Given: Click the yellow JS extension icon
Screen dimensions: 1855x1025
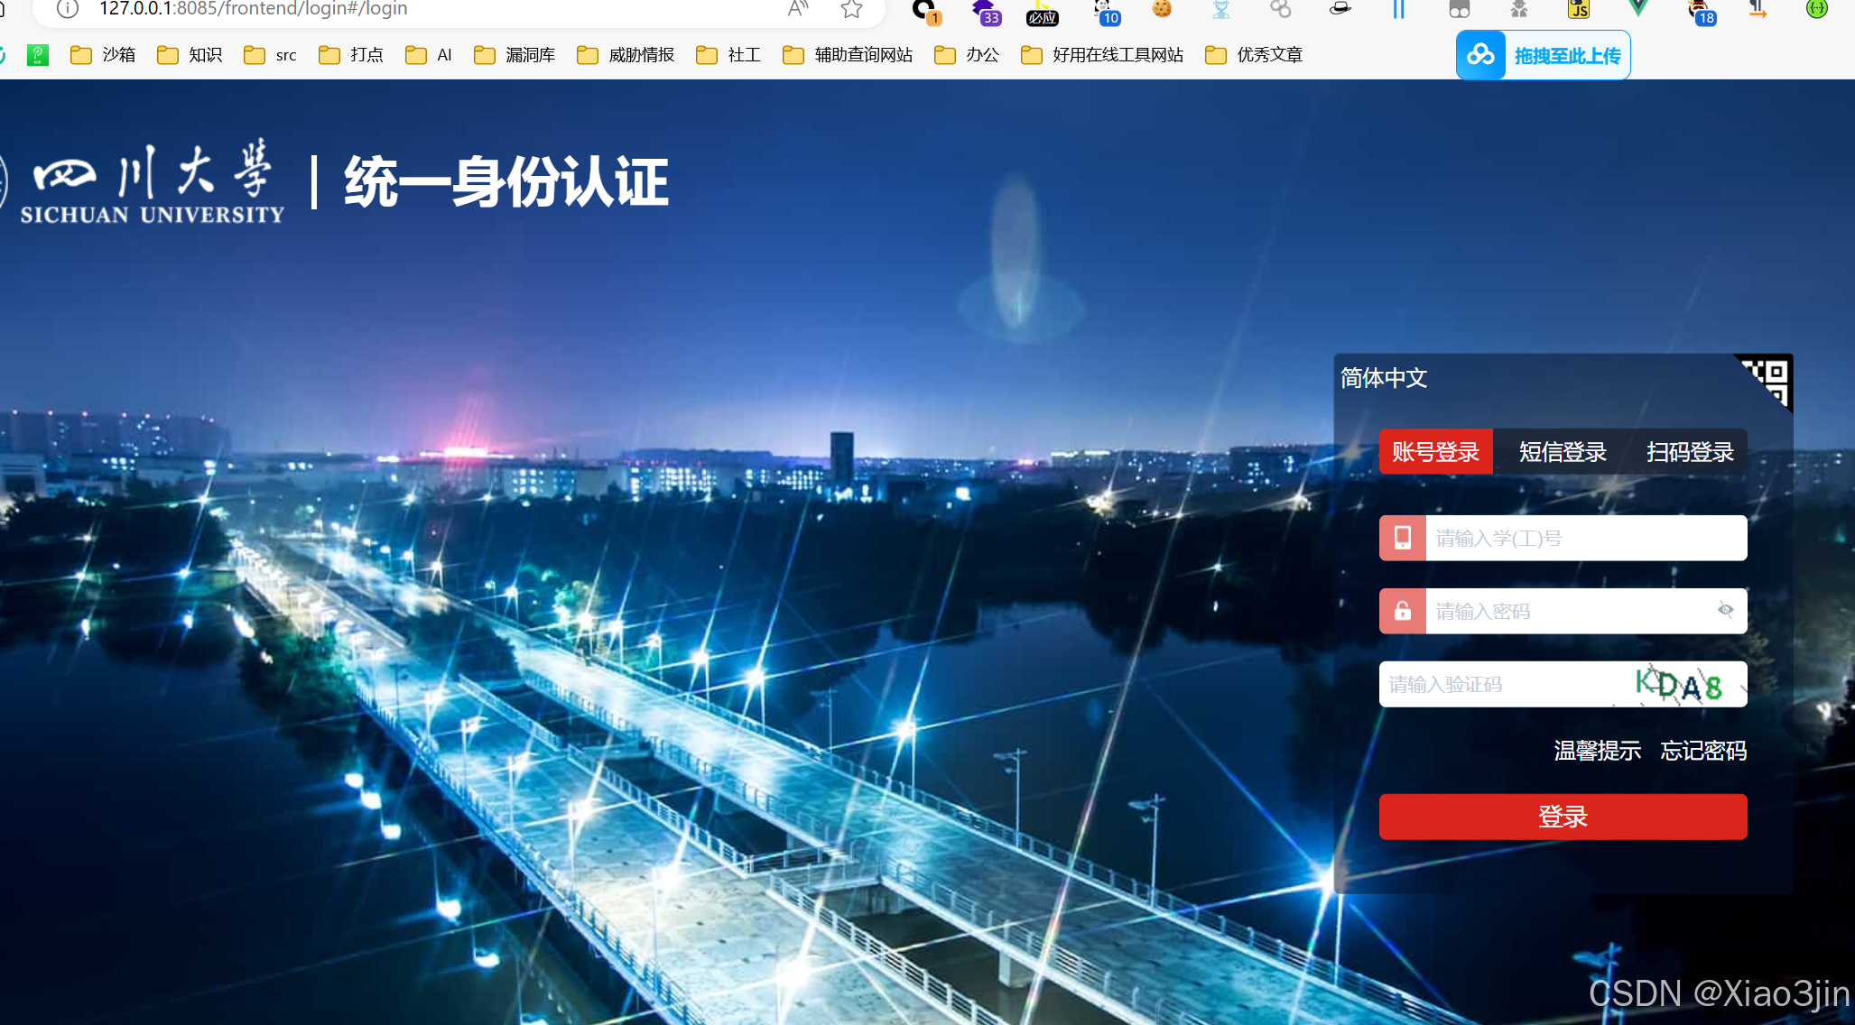Looking at the screenshot, I should (1579, 9).
